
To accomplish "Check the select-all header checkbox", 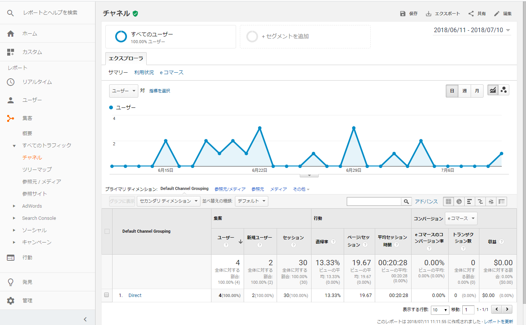I will [107, 232].
